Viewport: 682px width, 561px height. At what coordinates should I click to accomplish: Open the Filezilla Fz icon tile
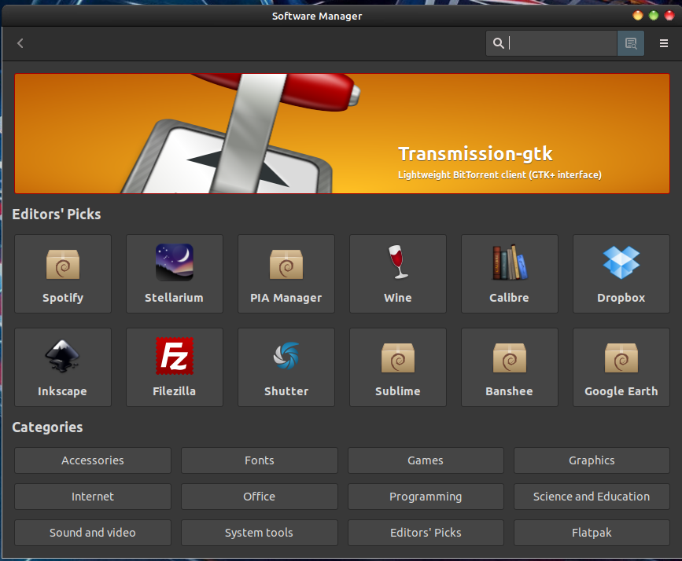175,367
